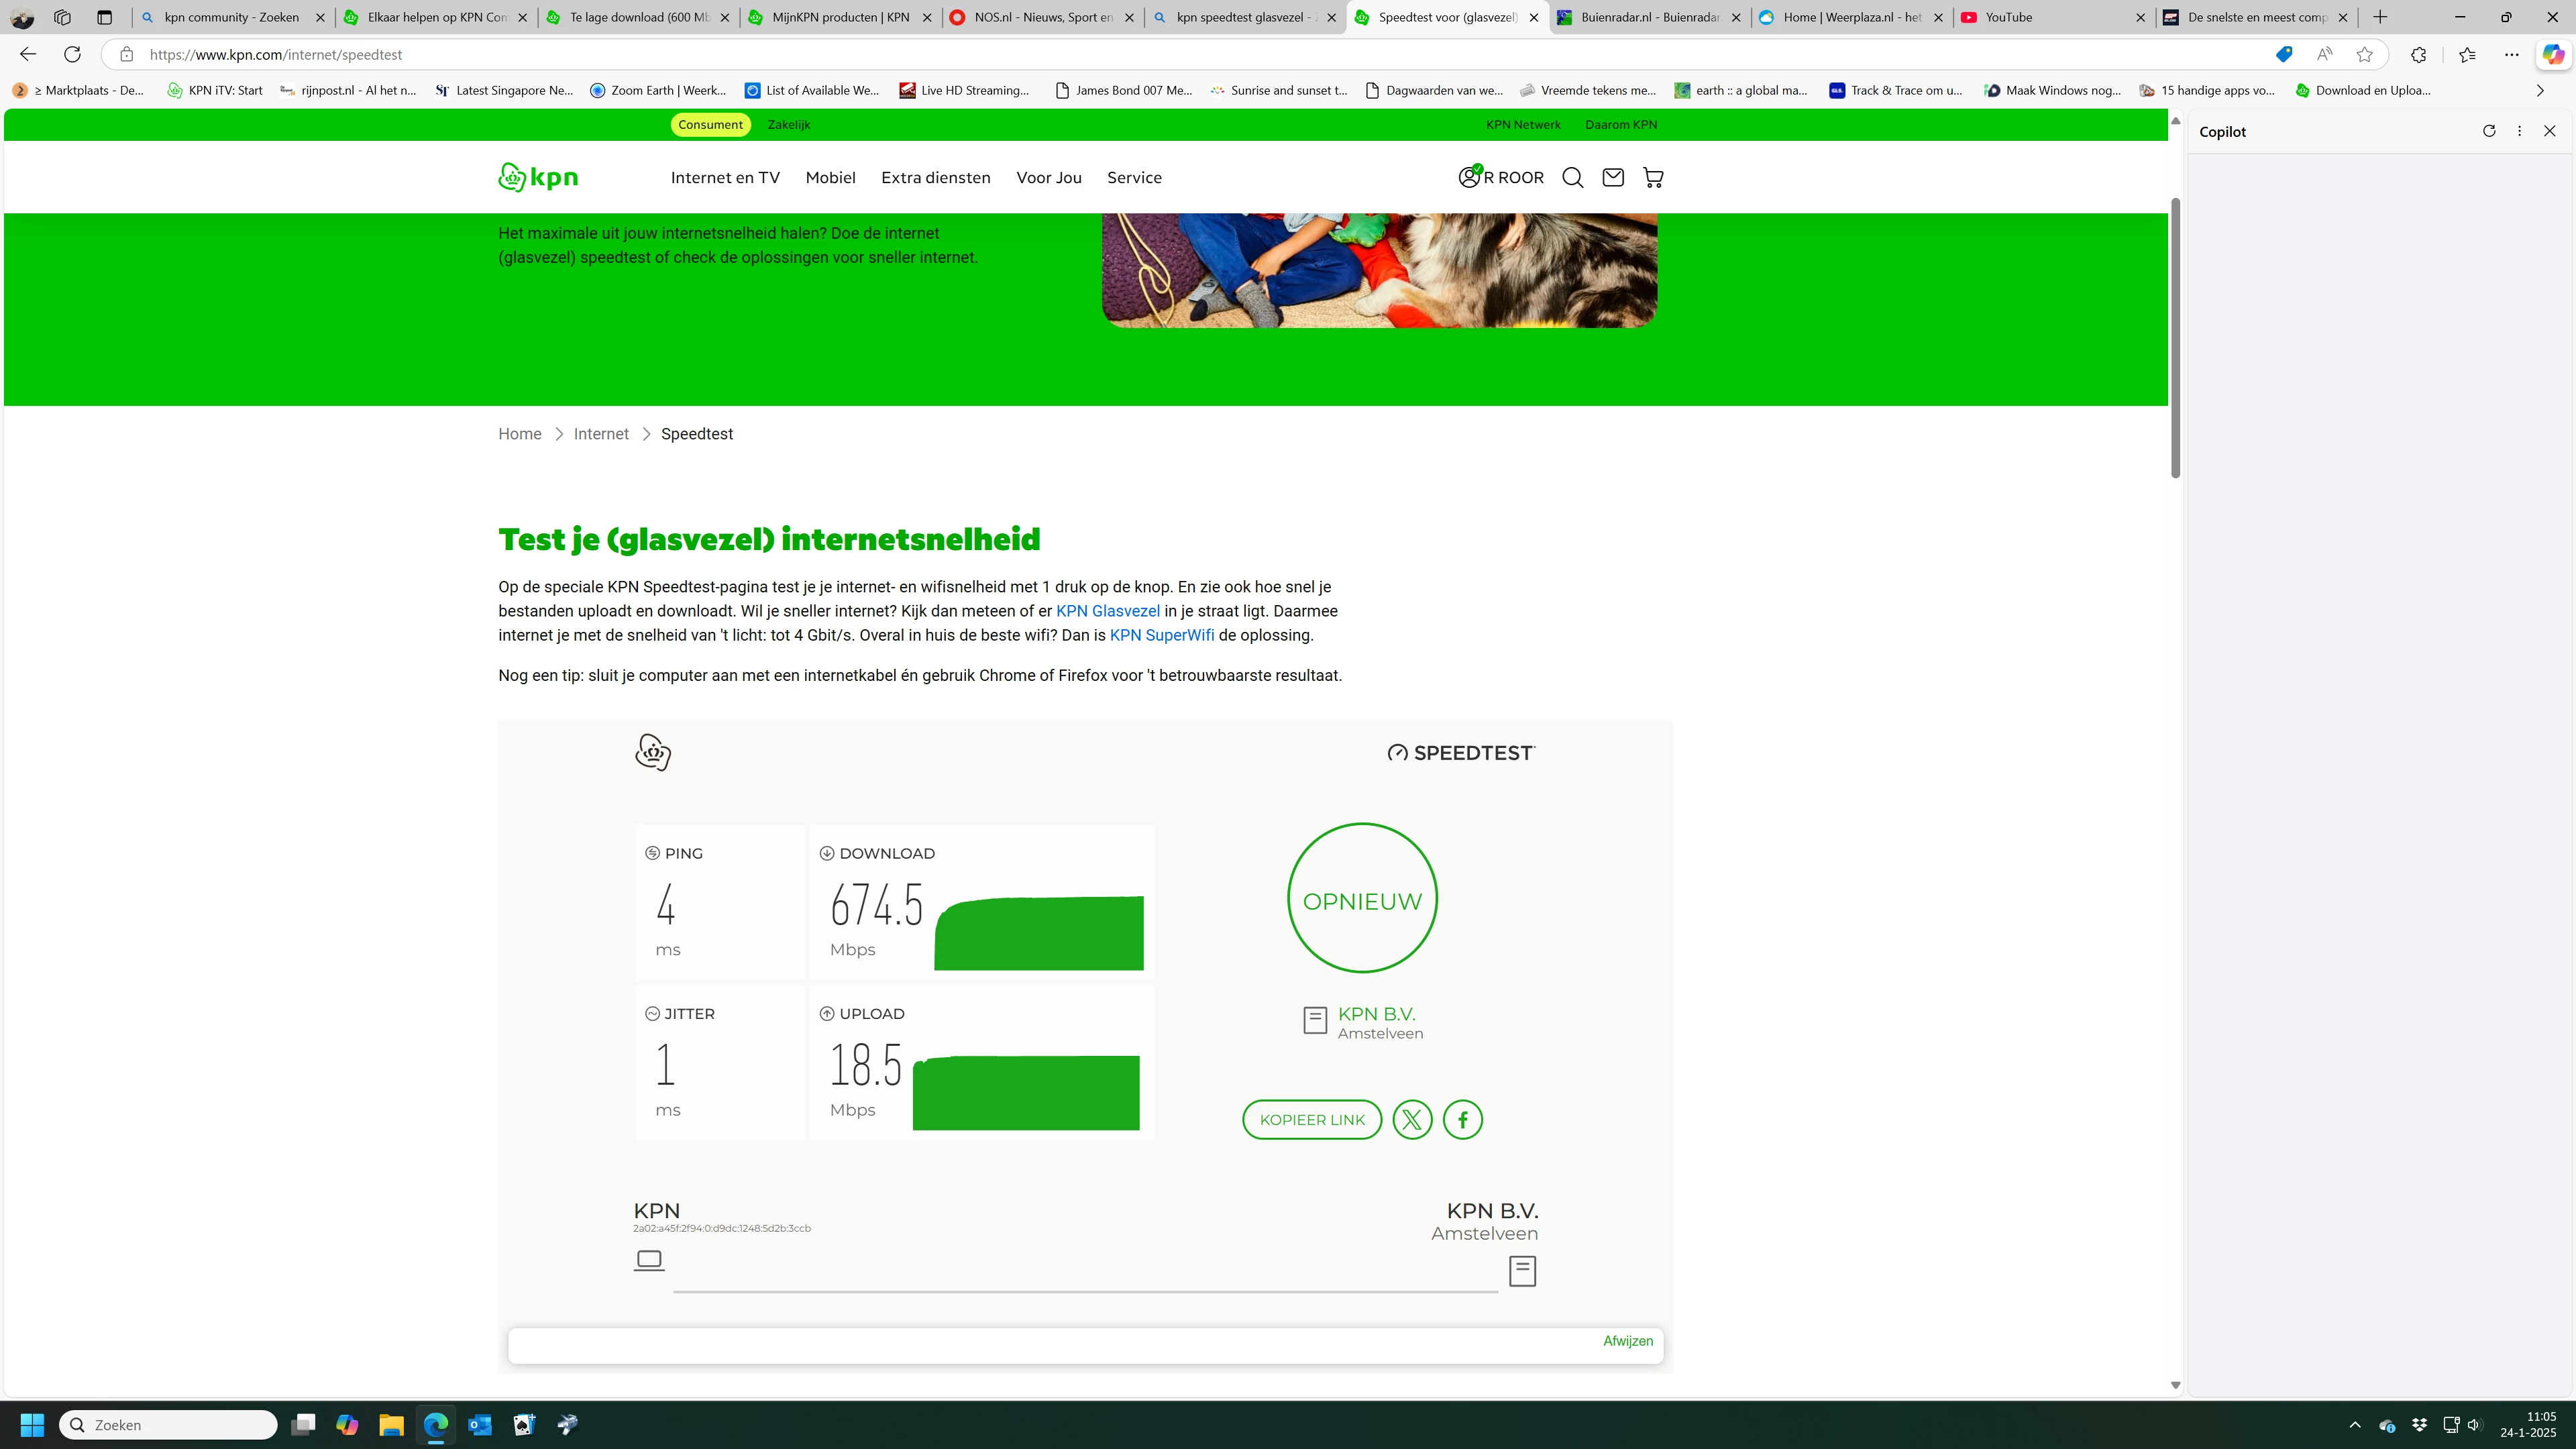Open the browser extensions puzzle icon
The height and width of the screenshot is (1449, 2576).
pyautogui.click(x=2418, y=55)
